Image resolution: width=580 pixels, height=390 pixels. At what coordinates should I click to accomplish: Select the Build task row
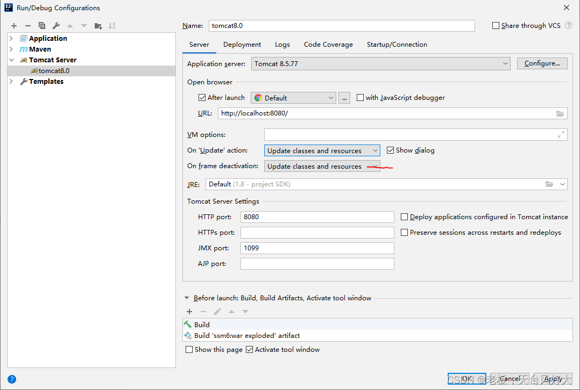pos(378,324)
